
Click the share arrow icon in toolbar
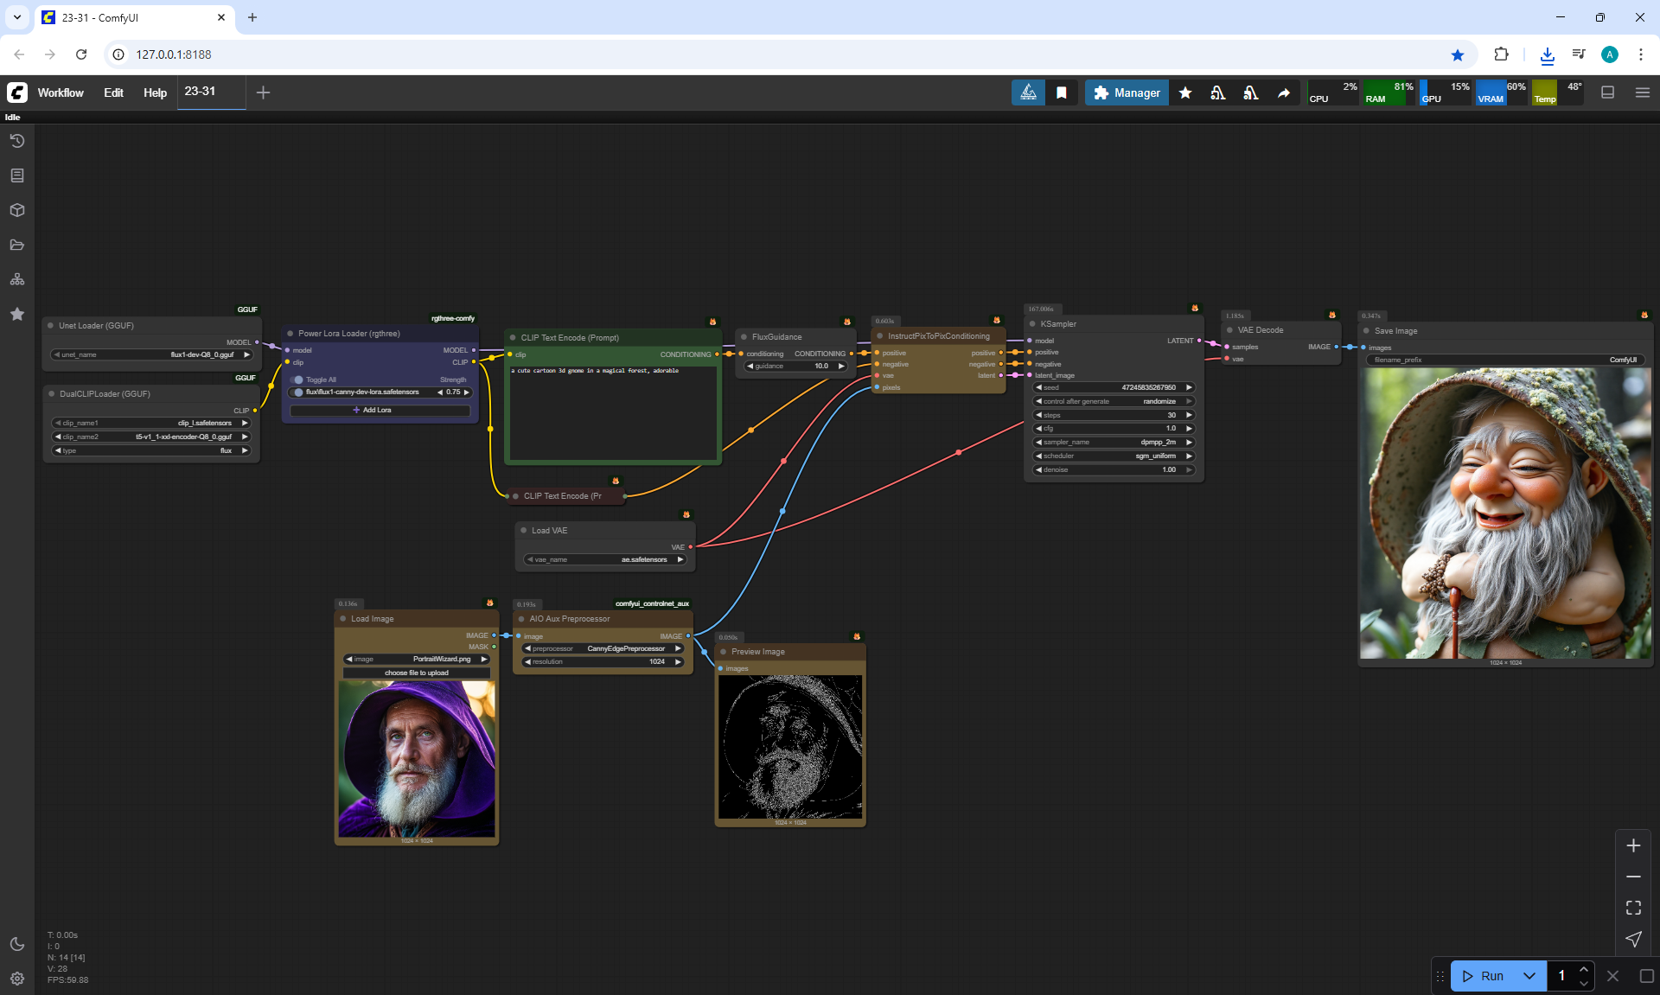1284,92
